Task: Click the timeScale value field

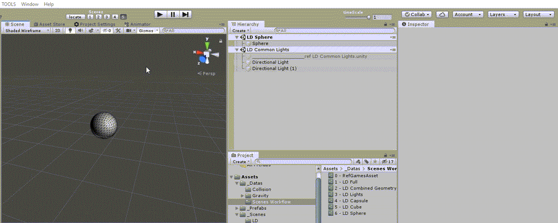Action: click(x=382, y=17)
